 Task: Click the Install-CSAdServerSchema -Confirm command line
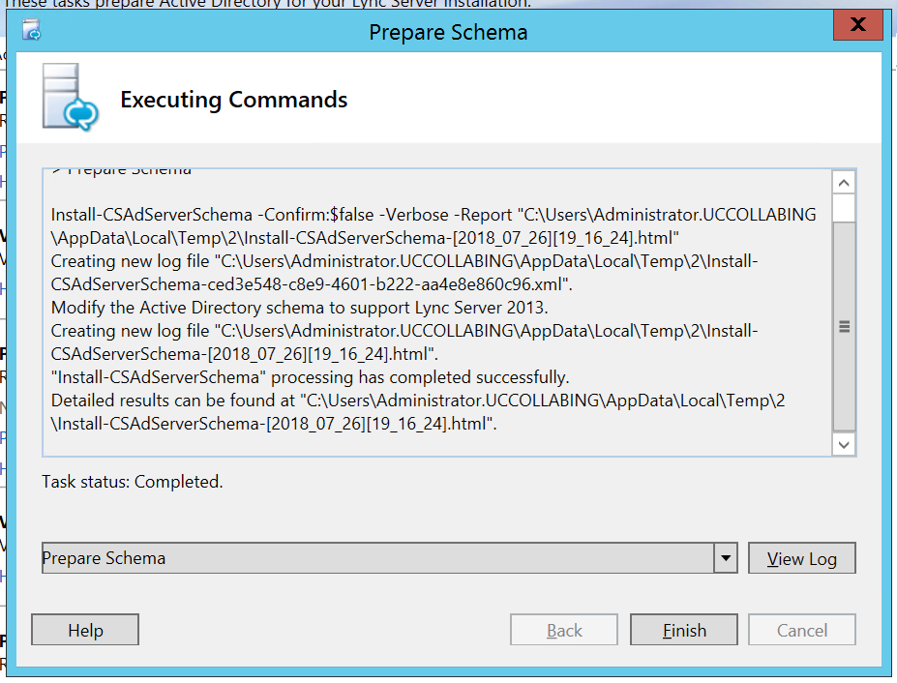tap(434, 226)
